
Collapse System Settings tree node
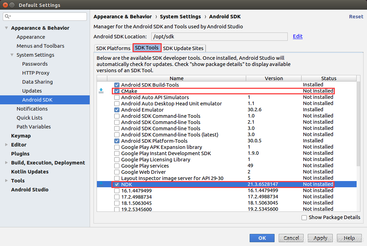point(12,55)
